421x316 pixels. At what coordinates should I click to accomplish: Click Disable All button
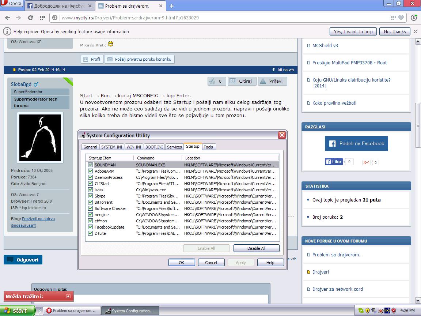257,248
